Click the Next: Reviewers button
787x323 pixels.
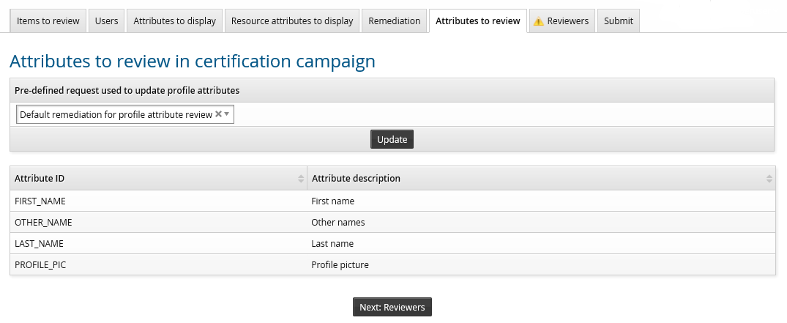pyautogui.click(x=392, y=307)
